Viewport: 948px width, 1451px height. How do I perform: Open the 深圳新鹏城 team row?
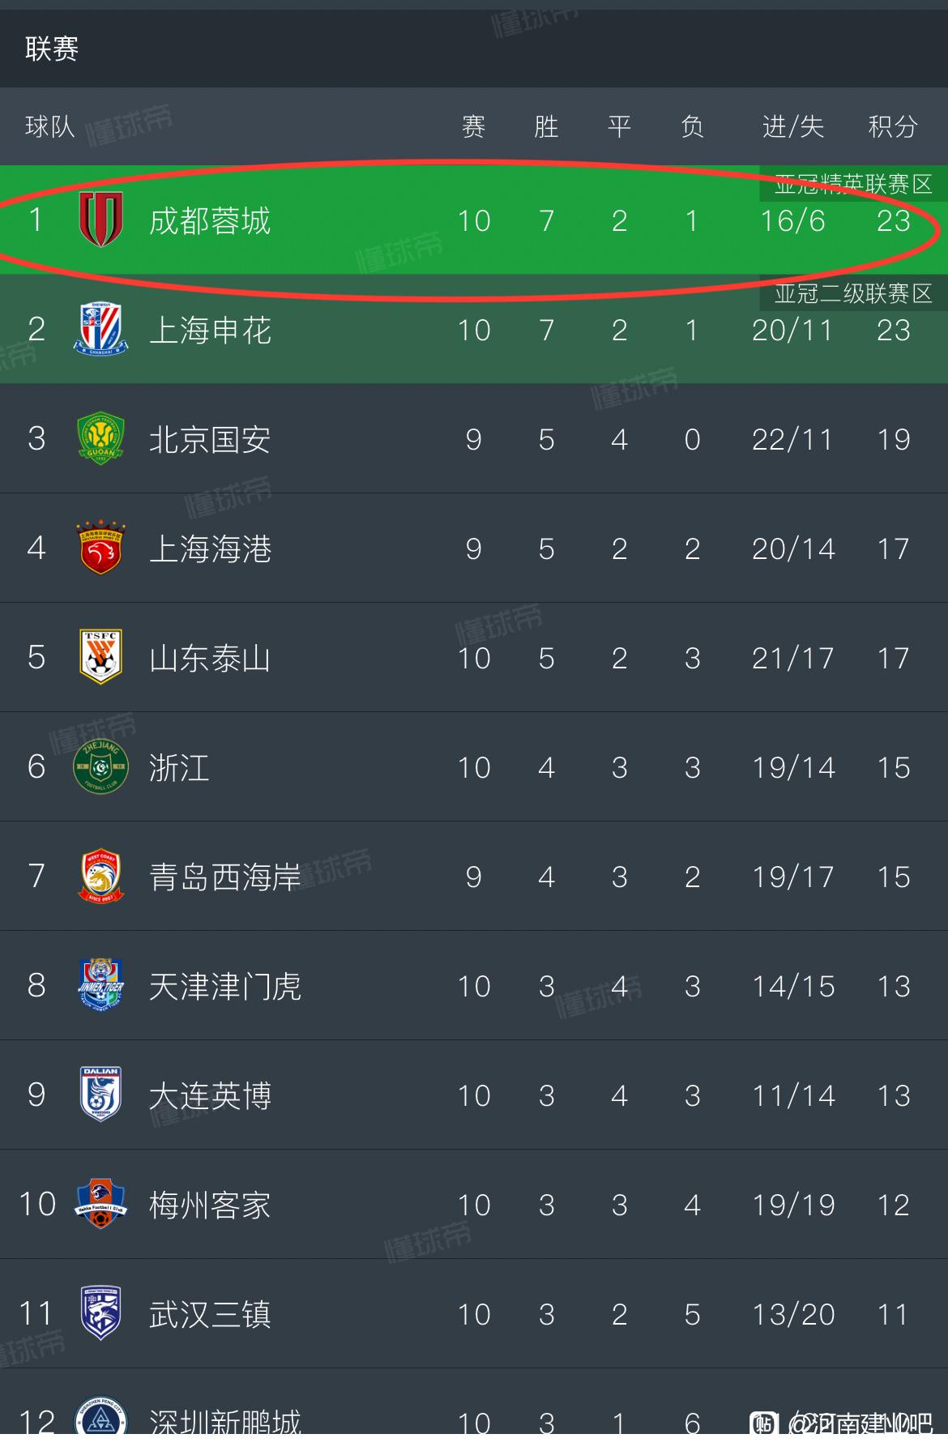click(474, 1410)
